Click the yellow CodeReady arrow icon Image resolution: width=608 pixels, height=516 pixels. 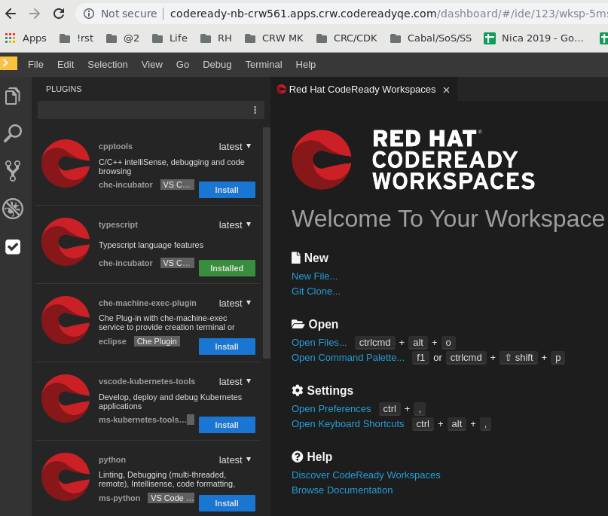8,63
